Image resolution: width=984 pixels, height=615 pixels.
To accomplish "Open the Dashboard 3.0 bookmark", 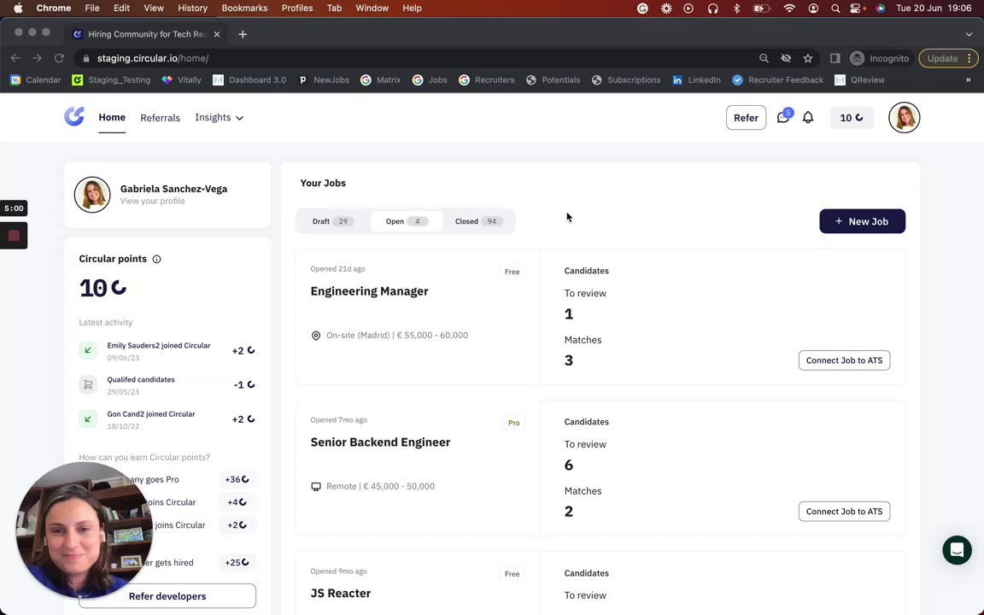I will point(249,79).
